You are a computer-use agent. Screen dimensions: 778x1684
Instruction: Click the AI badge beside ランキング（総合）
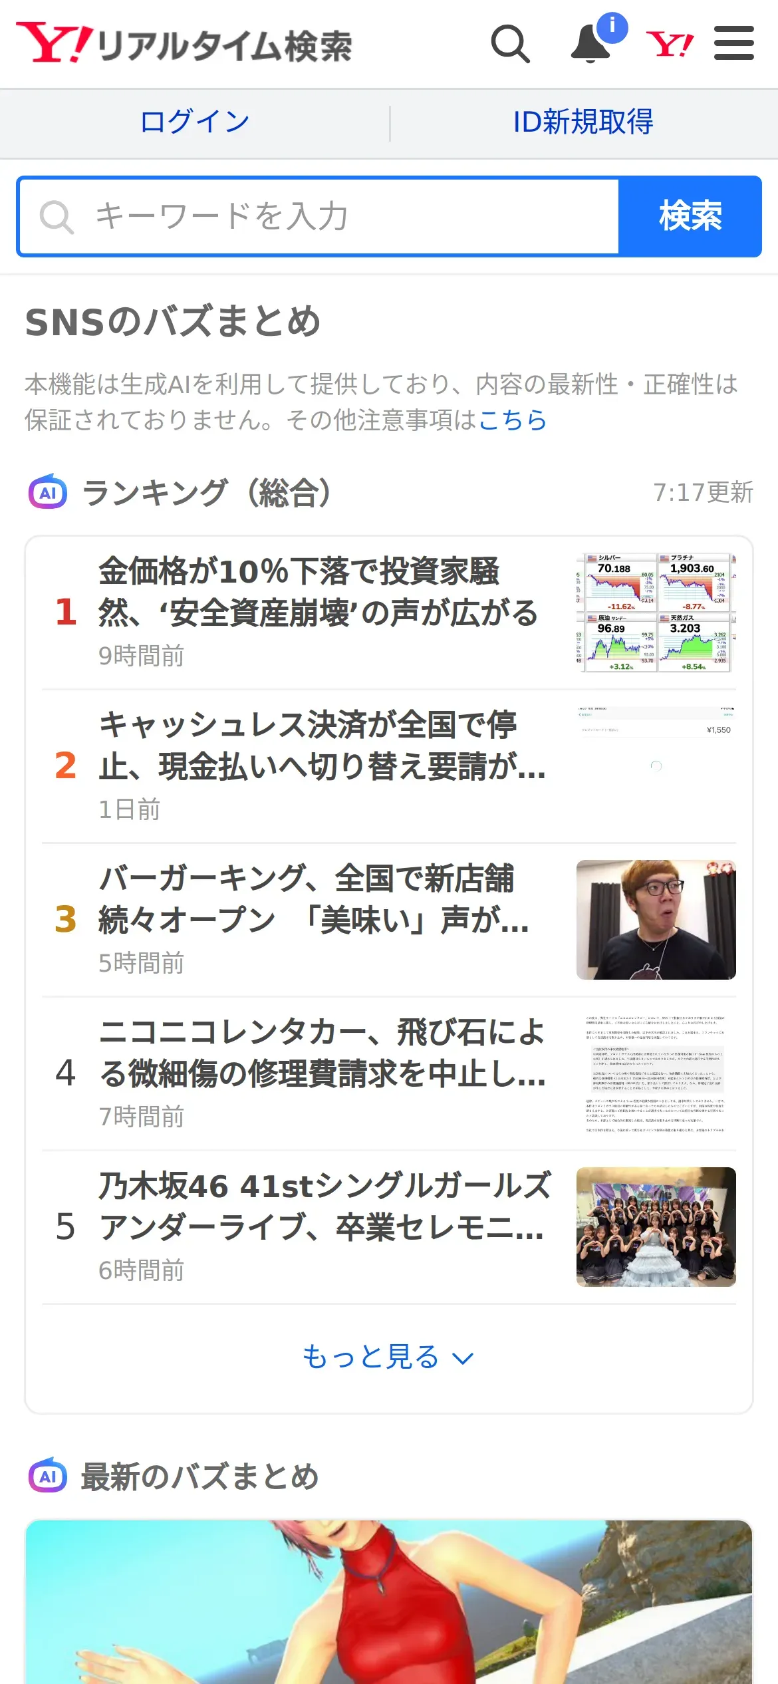coord(48,492)
